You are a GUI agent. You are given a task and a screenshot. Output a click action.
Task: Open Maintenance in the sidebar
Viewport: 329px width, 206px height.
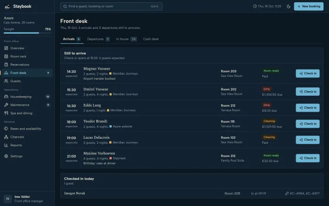point(27,105)
